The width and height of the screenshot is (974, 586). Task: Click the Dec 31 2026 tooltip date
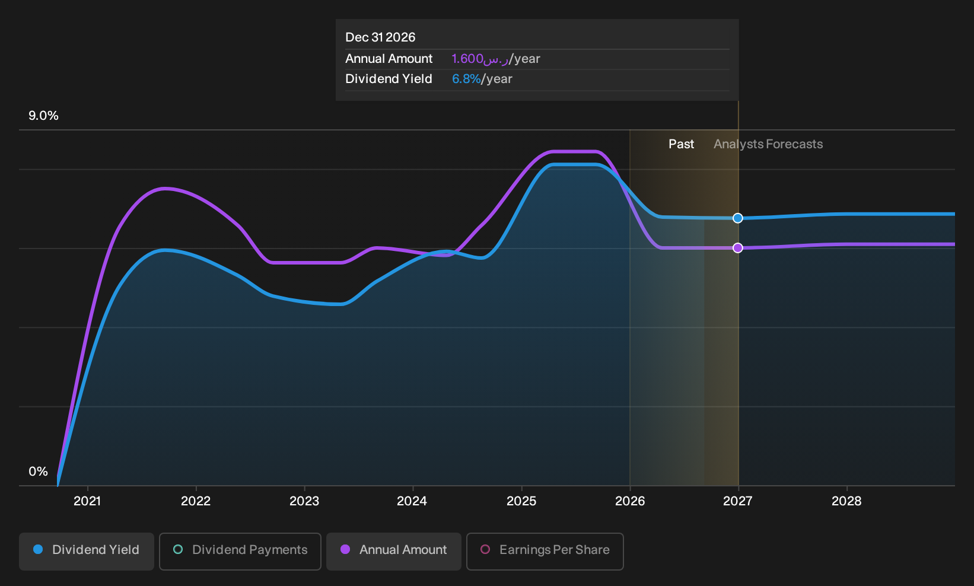[380, 37]
